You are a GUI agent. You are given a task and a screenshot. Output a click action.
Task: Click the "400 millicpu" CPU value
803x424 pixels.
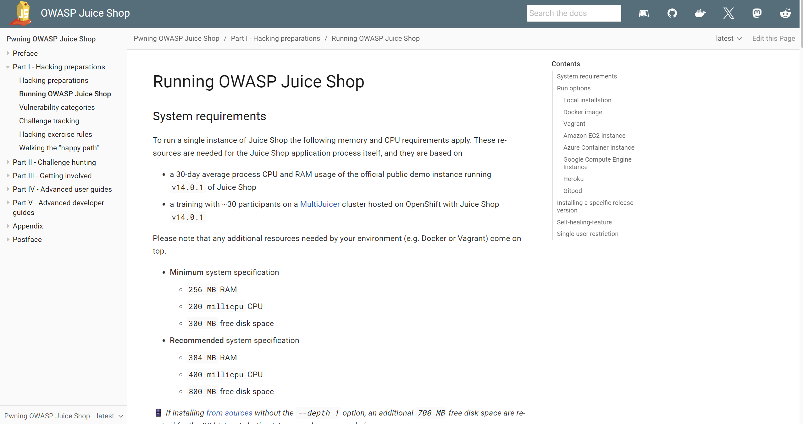tap(216, 374)
